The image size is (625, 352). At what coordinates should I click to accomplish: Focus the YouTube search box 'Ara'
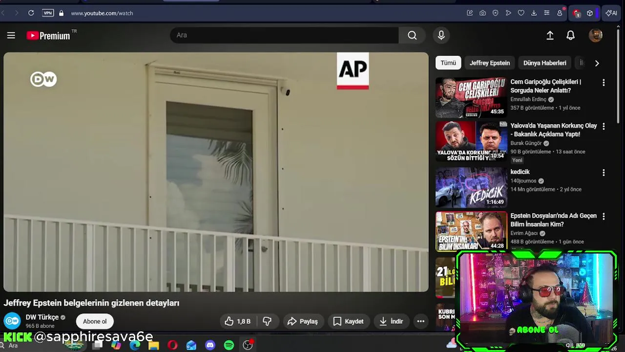[284, 35]
